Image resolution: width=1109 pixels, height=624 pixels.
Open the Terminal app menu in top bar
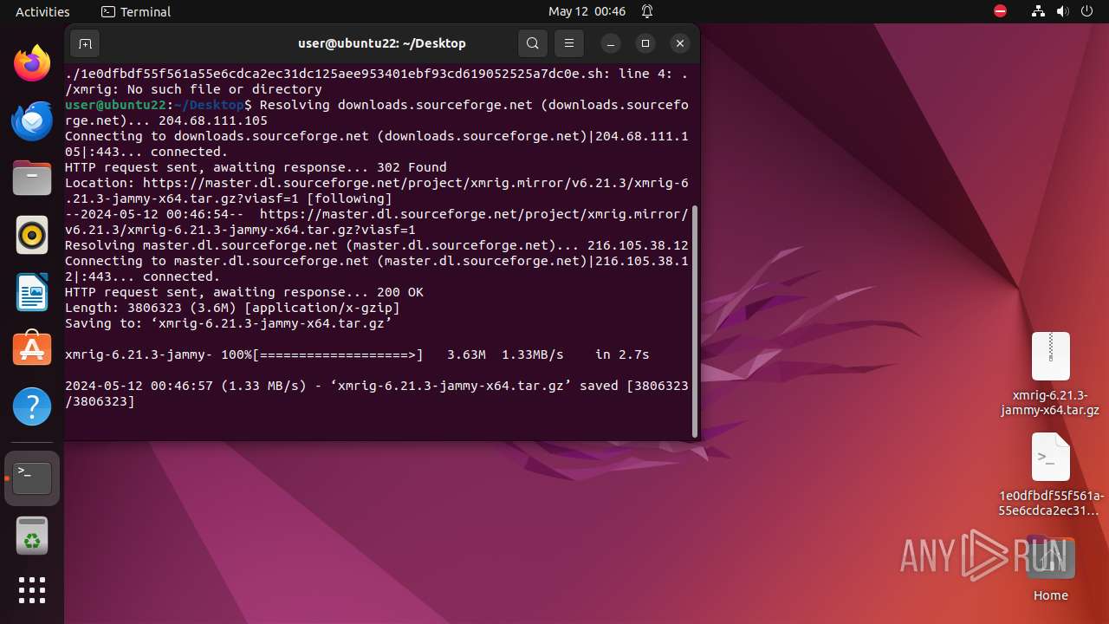(136, 11)
